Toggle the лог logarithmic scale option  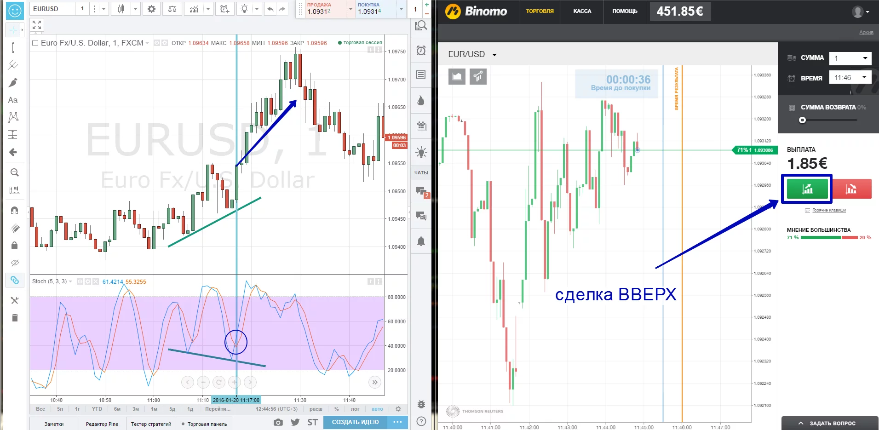click(x=355, y=409)
